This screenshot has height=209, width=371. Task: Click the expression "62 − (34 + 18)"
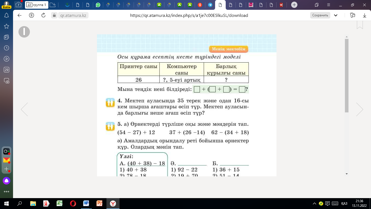pos(229,133)
